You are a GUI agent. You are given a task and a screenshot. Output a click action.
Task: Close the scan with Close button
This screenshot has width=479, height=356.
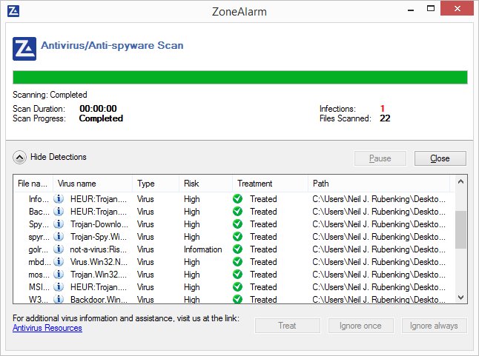point(440,158)
